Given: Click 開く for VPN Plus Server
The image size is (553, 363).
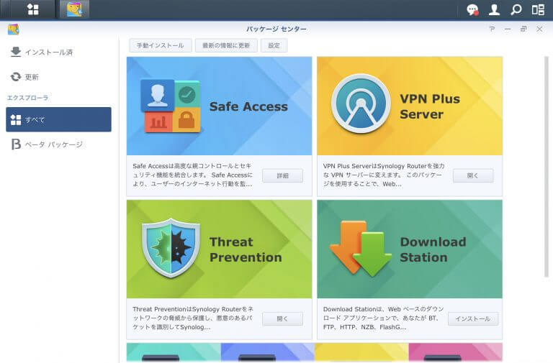Looking at the screenshot, I should click(x=473, y=175).
